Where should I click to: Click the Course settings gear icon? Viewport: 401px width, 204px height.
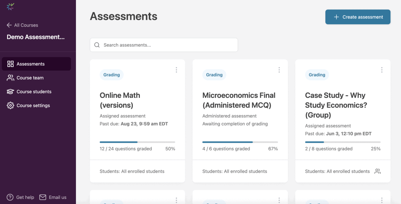(x=11, y=105)
